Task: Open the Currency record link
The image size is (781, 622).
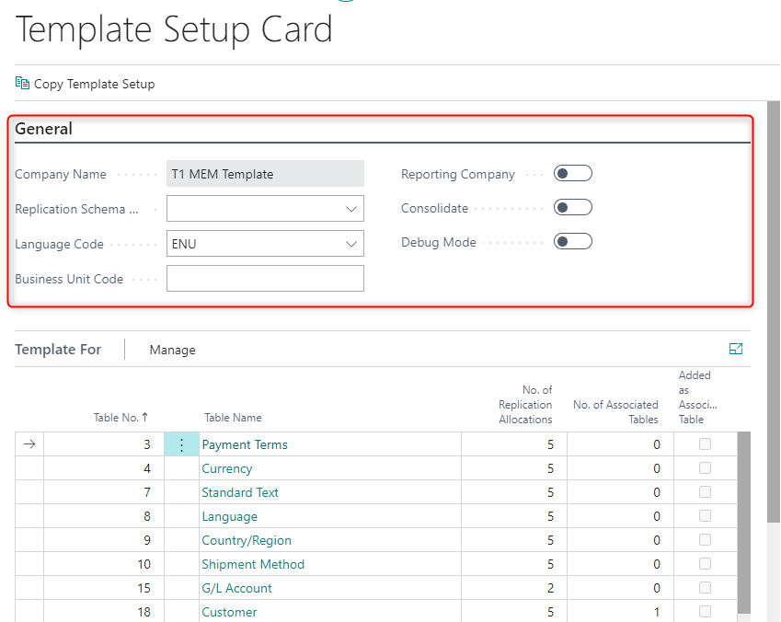Action: (x=226, y=468)
